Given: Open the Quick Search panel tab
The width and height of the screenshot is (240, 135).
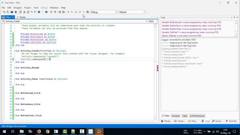Looking at the screenshot, I should [x=217, y=121].
